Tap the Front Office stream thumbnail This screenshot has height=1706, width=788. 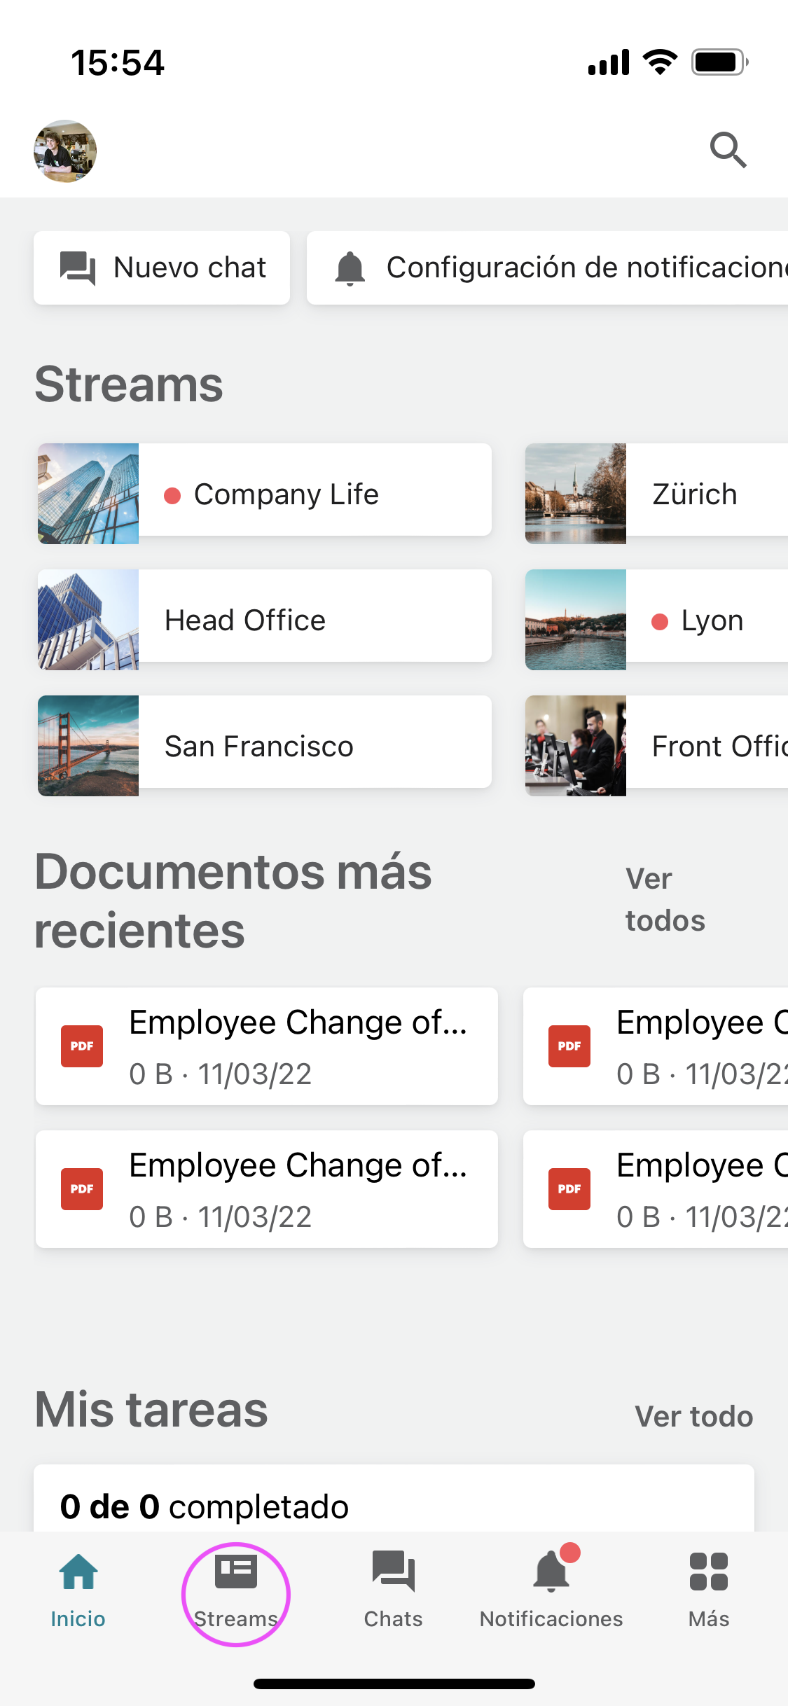tap(576, 746)
